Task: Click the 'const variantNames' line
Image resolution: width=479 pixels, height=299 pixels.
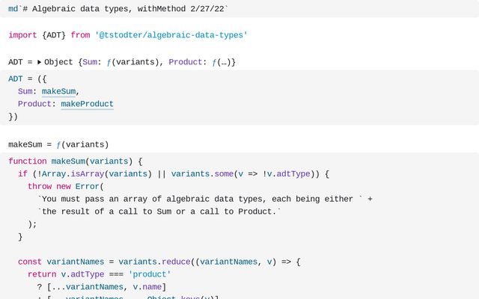Action: [159, 262]
